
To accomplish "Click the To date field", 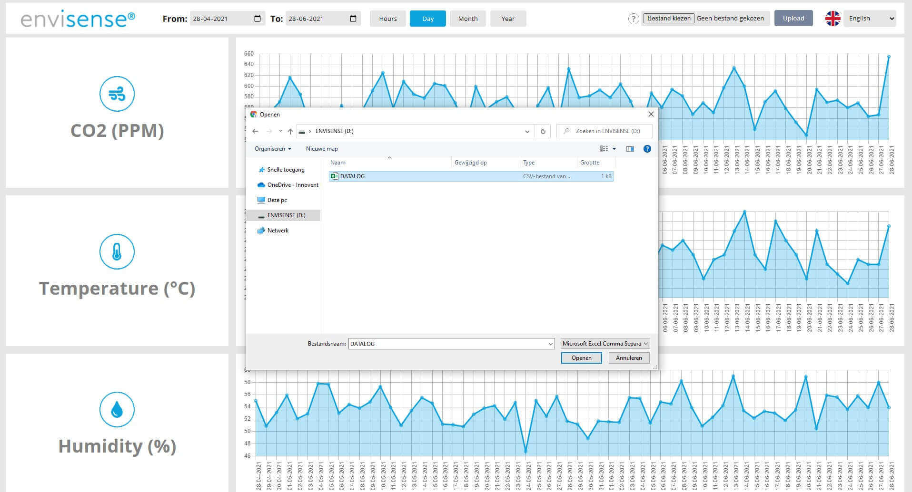I will pos(323,19).
